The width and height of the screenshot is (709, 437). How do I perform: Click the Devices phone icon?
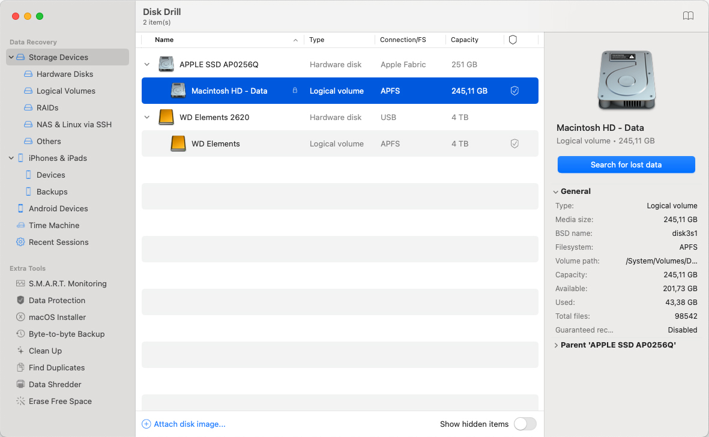28,175
